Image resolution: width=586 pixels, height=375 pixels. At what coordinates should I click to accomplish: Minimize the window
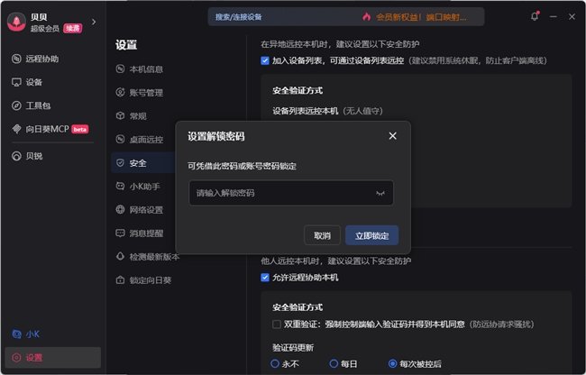pos(554,17)
